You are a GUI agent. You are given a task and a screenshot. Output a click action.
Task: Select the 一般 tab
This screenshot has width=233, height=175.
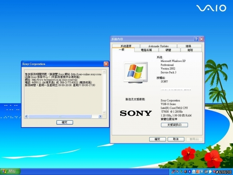(x=123, y=50)
